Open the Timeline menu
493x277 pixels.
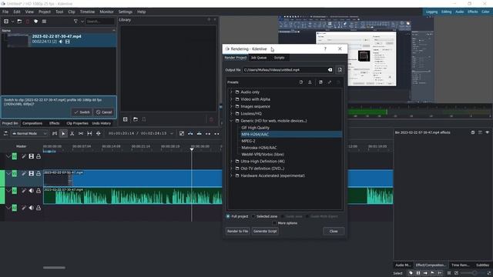[87, 12]
